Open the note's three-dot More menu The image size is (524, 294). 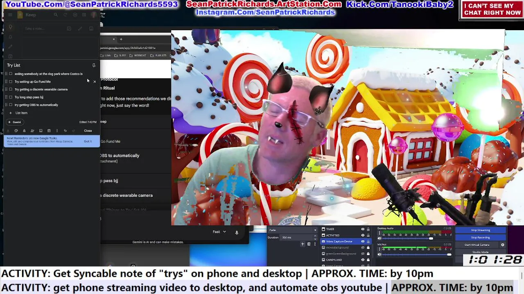tap(57, 131)
